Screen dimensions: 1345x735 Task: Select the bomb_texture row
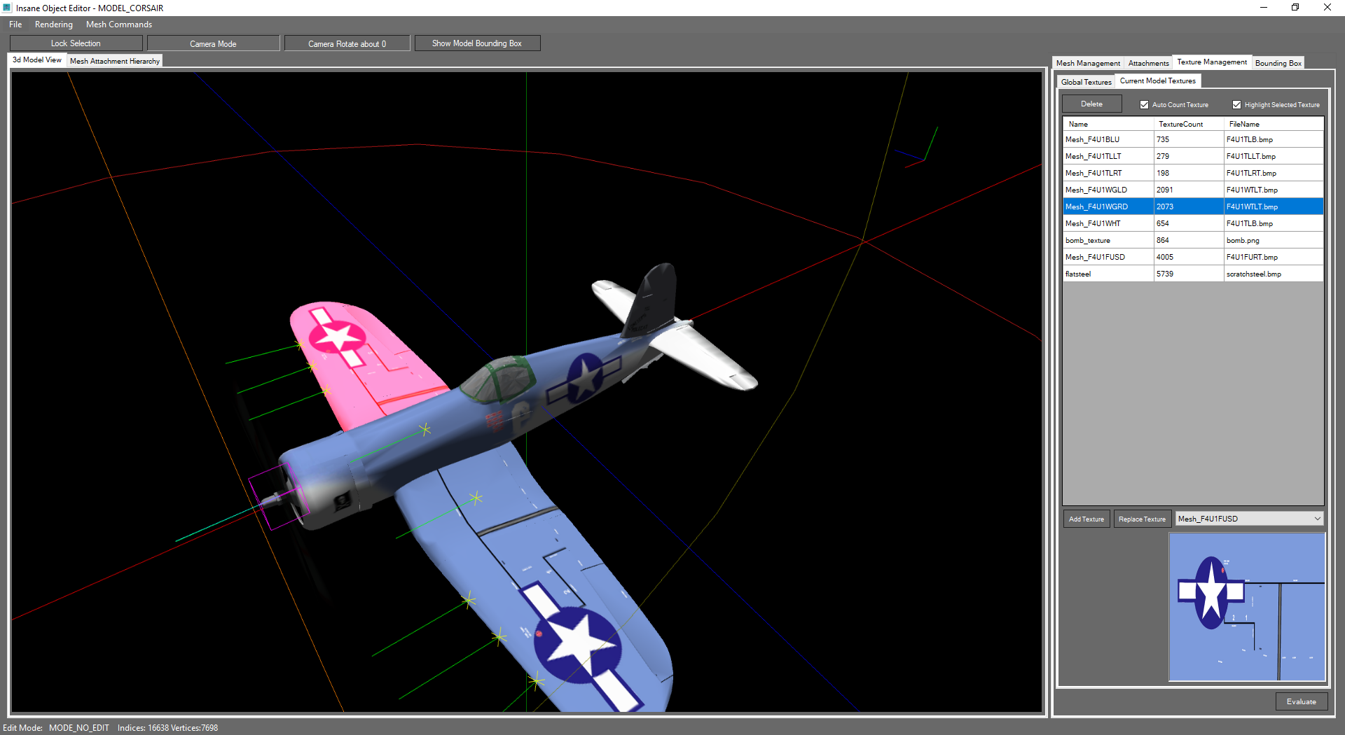click(x=1193, y=240)
